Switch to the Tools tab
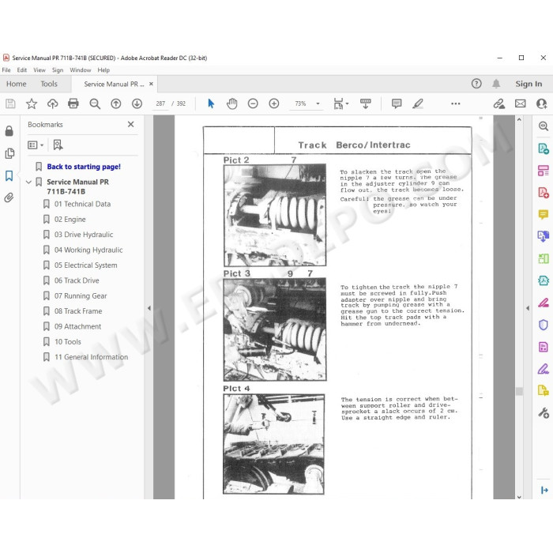 (x=49, y=84)
